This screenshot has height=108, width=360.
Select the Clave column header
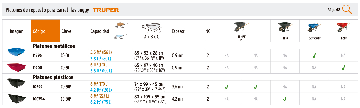[x=66, y=31]
